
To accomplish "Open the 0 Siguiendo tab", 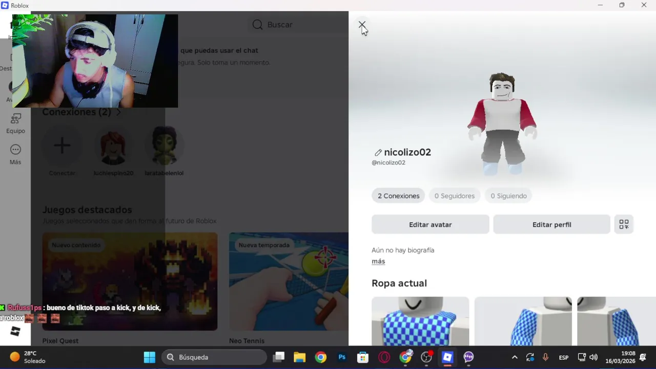I will click(508, 196).
